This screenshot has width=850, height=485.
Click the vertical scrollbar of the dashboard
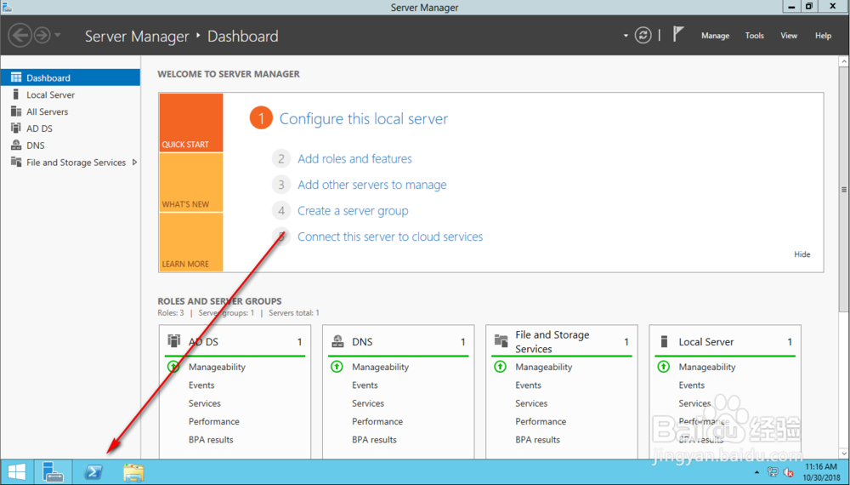[843, 190]
